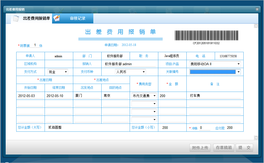Click the phone number 13168775058
This screenshot has height=163, width=264.
pos(228,56)
